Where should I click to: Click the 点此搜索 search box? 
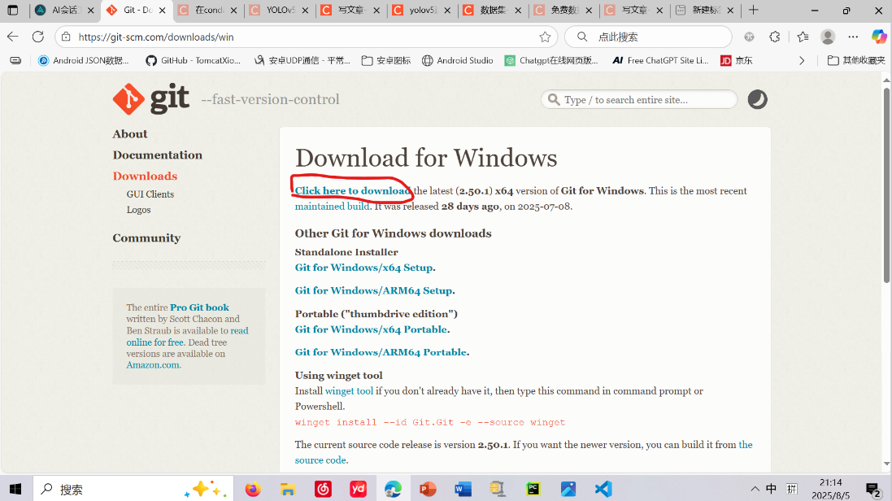pos(649,37)
